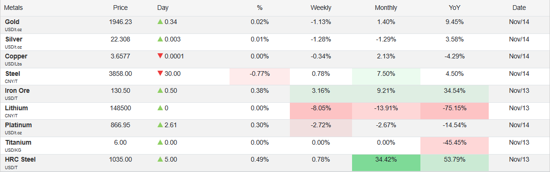This screenshot has height=172, width=550.
Task: Click the green up arrow beside Gold's day change
Action: tap(160, 22)
